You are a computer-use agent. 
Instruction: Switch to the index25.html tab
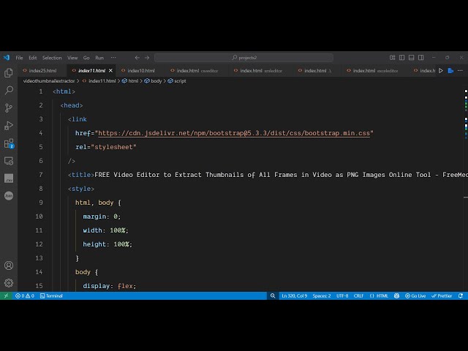coord(42,71)
